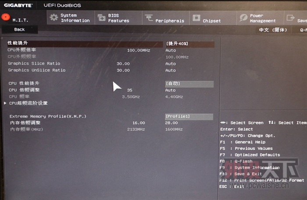Select the 性能提升 row label

click(18, 43)
